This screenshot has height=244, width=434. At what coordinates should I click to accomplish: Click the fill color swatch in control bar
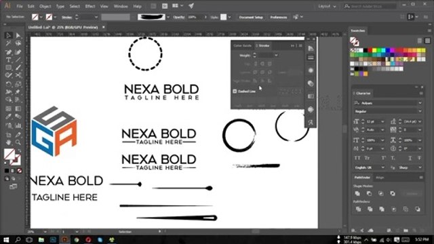coord(35,17)
